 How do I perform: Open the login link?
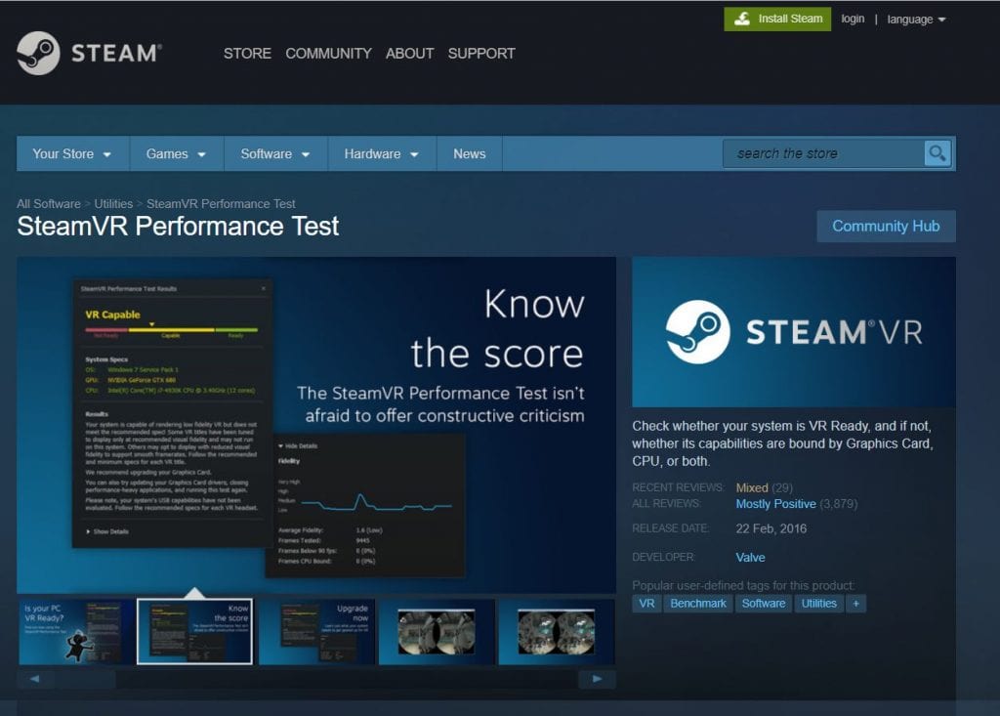(x=852, y=20)
